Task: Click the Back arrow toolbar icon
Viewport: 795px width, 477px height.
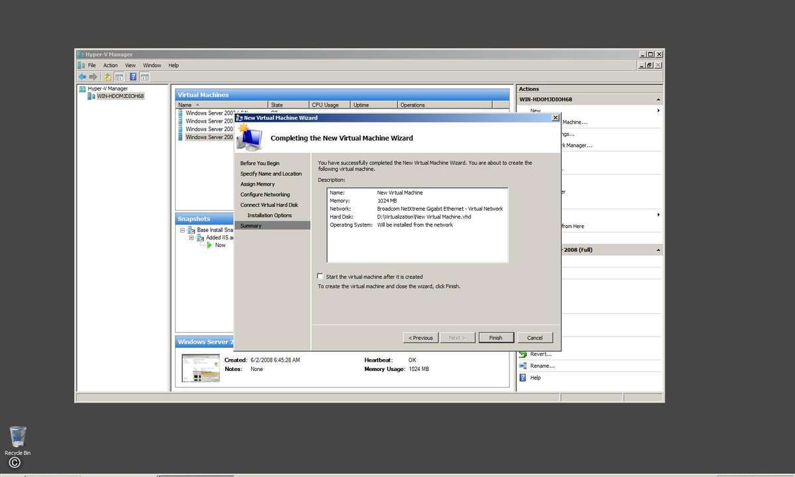Action: click(x=82, y=77)
